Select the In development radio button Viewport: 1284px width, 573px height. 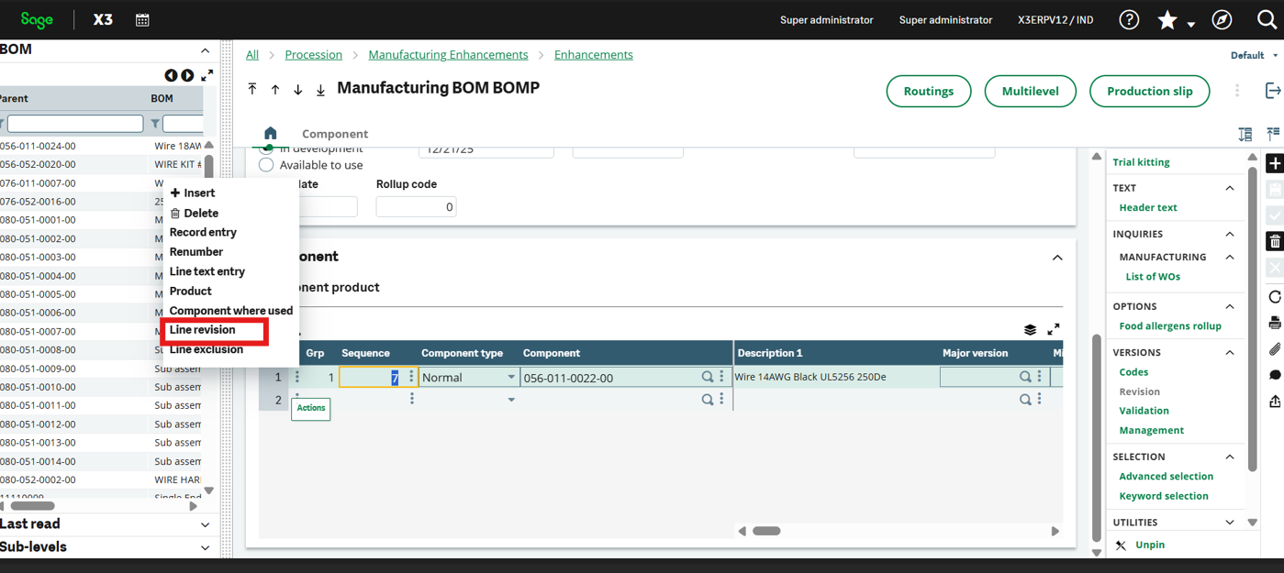click(x=267, y=149)
